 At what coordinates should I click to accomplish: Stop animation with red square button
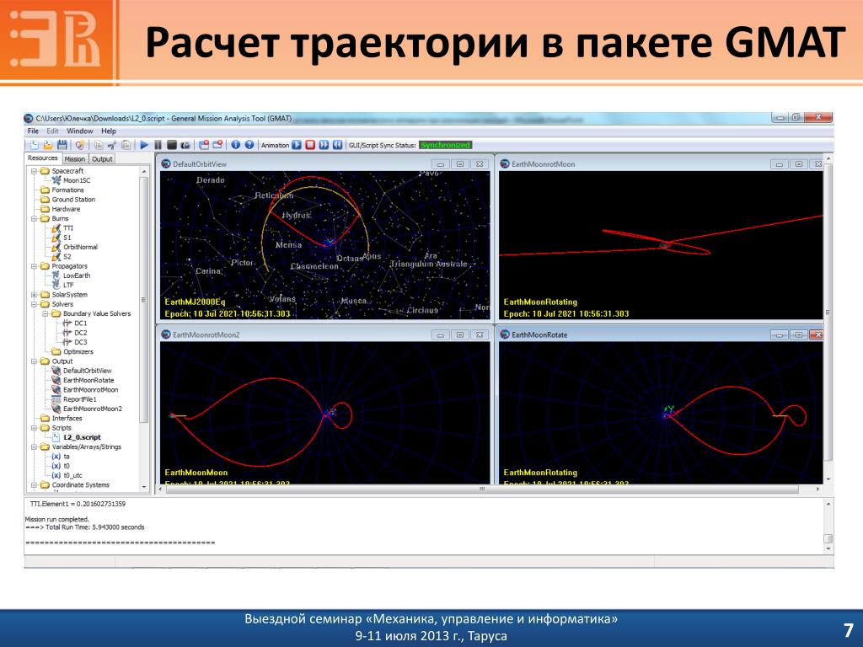pos(310,145)
